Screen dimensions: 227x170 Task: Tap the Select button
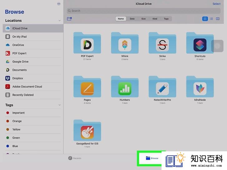[216, 4]
